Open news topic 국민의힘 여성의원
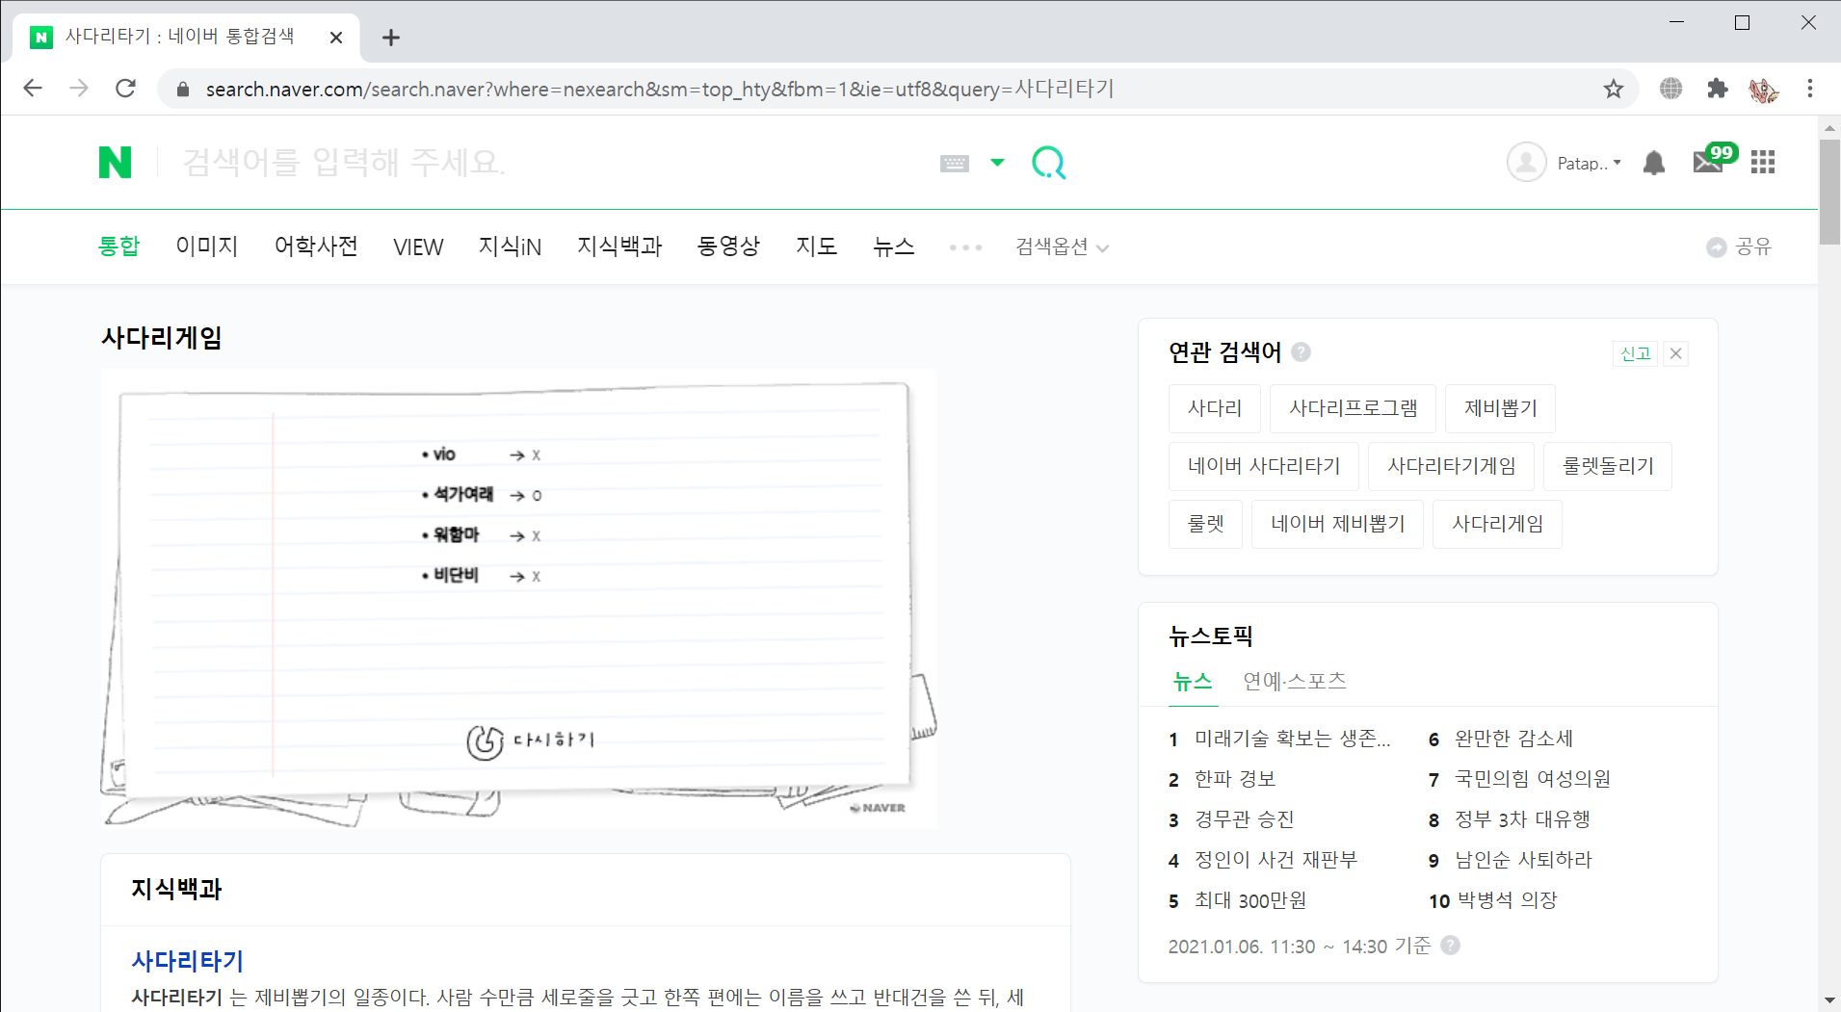The height and width of the screenshot is (1012, 1841). 1533,779
